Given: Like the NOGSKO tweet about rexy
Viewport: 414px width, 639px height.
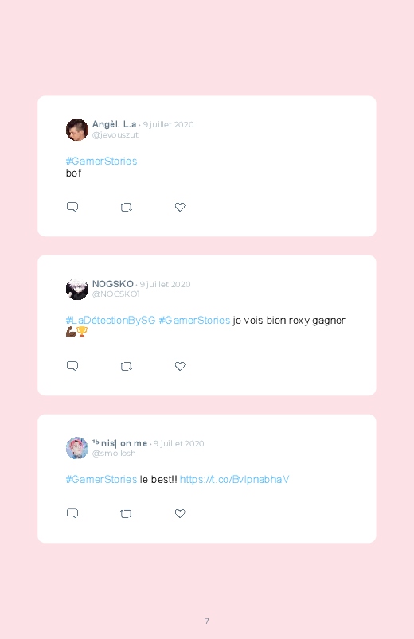Looking at the screenshot, I should tap(180, 366).
